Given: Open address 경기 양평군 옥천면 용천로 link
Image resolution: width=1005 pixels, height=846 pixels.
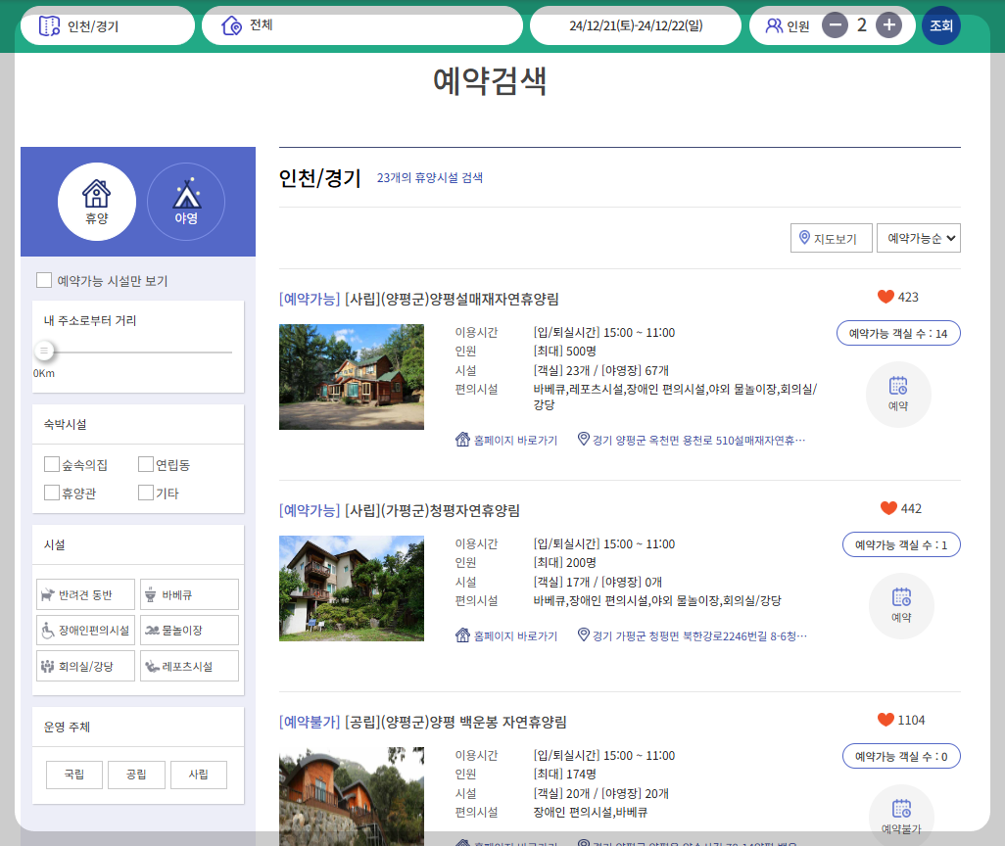Looking at the screenshot, I should point(692,440).
